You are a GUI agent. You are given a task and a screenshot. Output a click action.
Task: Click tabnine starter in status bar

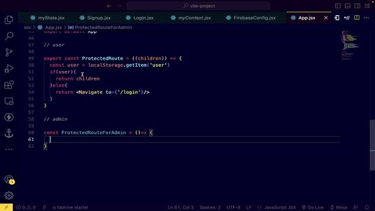click(70, 207)
